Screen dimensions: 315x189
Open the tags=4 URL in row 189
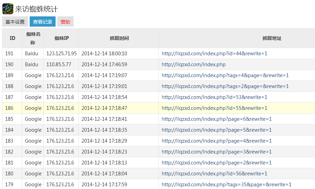[225, 75]
